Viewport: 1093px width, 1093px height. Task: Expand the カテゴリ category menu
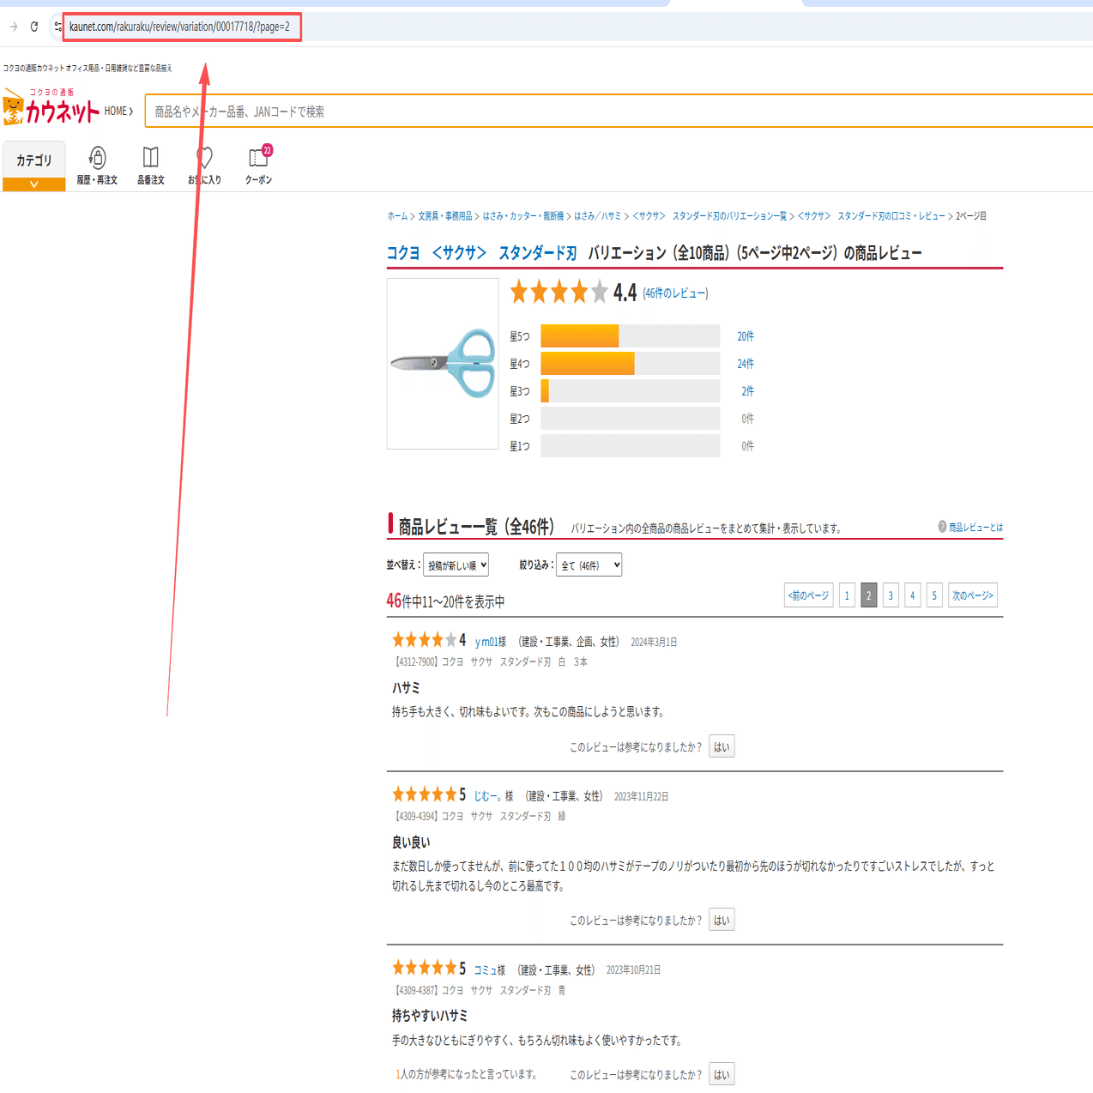click(x=34, y=166)
